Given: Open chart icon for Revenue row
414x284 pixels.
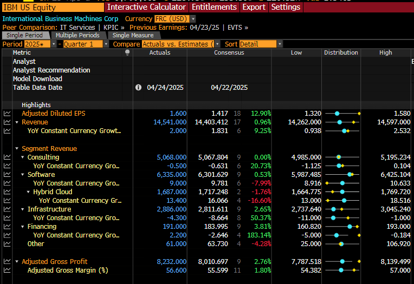Looking at the screenshot, I should tap(7, 122).
